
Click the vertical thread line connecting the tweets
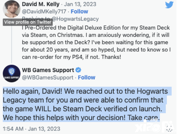click(12, 44)
